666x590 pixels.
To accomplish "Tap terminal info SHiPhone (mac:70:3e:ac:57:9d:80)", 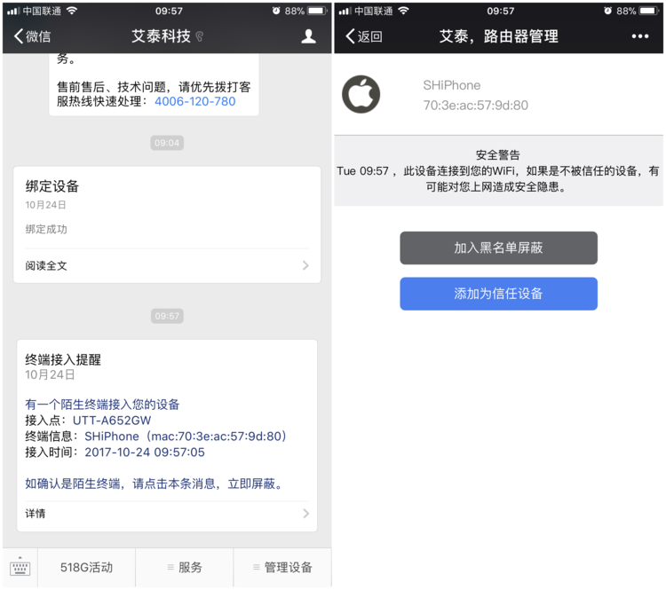I will pos(186,437).
